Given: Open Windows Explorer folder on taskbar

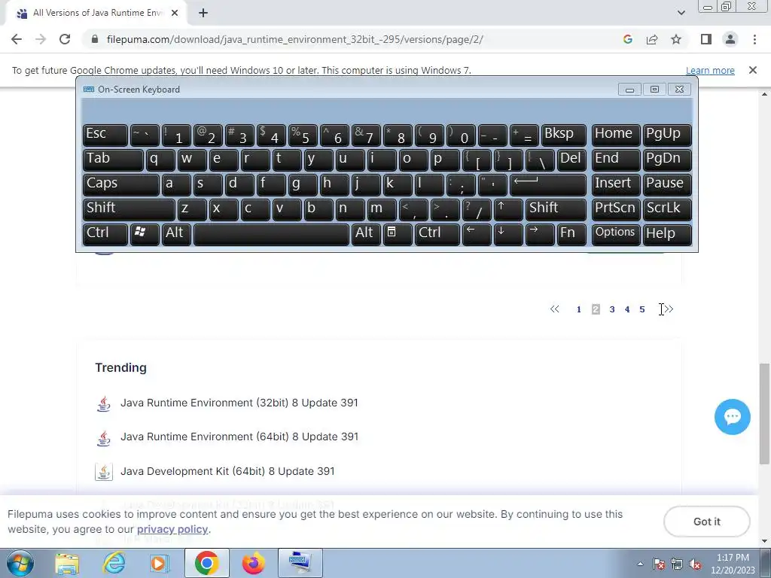Looking at the screenshot, I should click(x=67, y=564).
